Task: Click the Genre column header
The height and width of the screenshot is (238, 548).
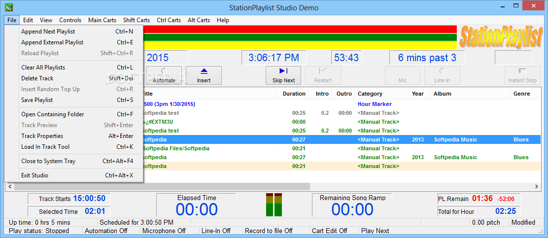Action: 525,94
